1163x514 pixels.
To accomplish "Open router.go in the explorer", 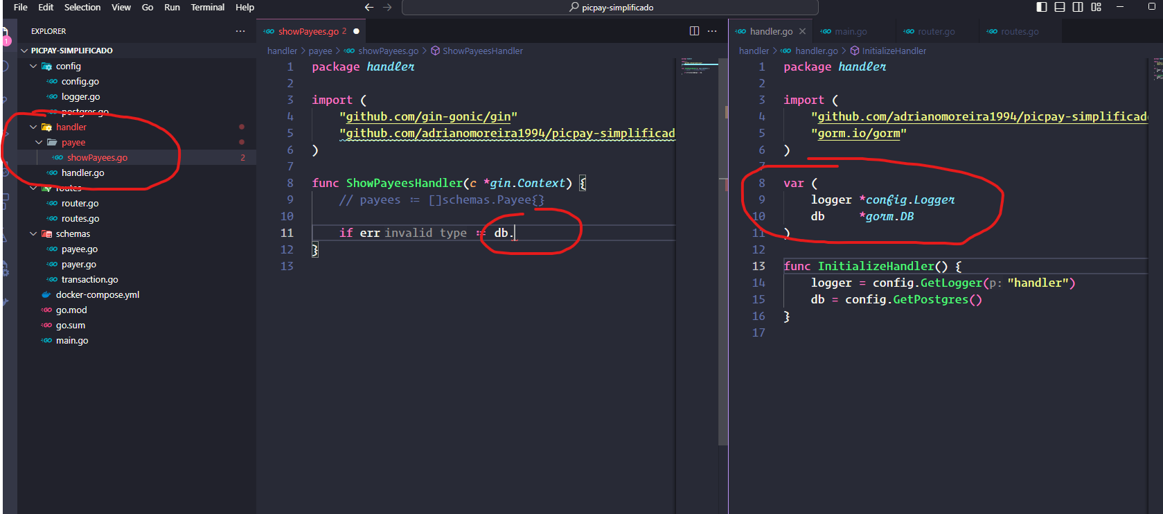I will pos(80,203).
